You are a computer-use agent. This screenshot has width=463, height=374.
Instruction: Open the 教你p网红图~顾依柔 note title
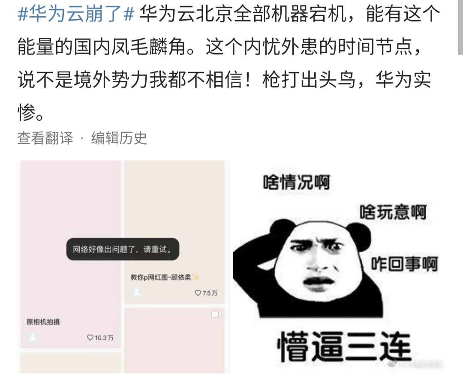coord(161,277)
